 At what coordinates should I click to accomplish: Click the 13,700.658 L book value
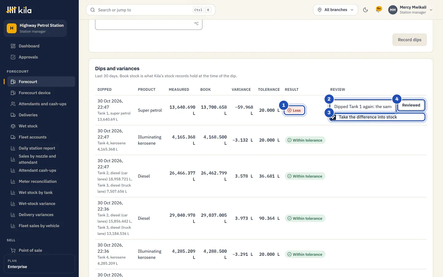tap(214, 110)
